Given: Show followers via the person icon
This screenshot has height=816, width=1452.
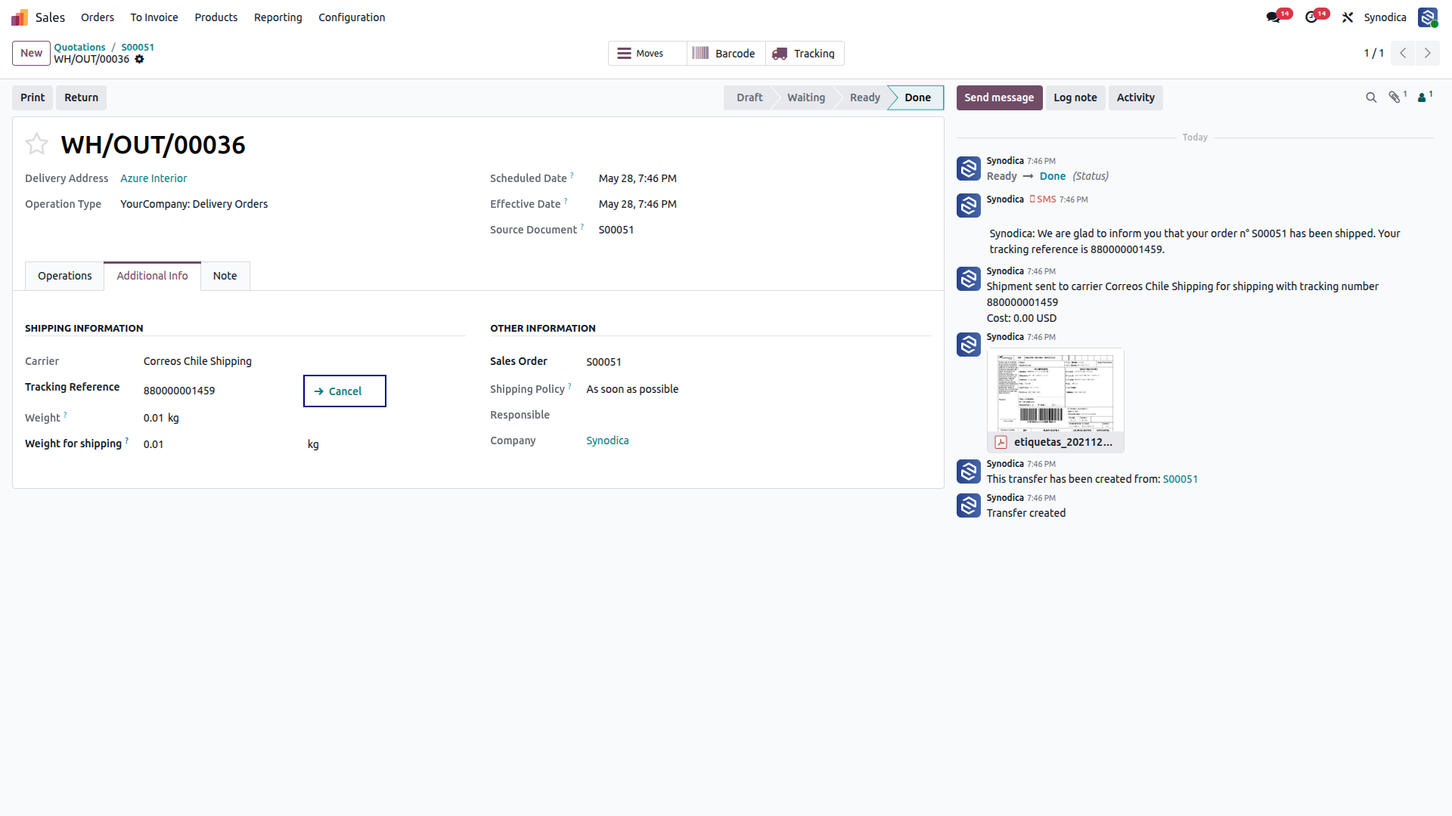Looking at the screenshot, I should coord(1423,97).
